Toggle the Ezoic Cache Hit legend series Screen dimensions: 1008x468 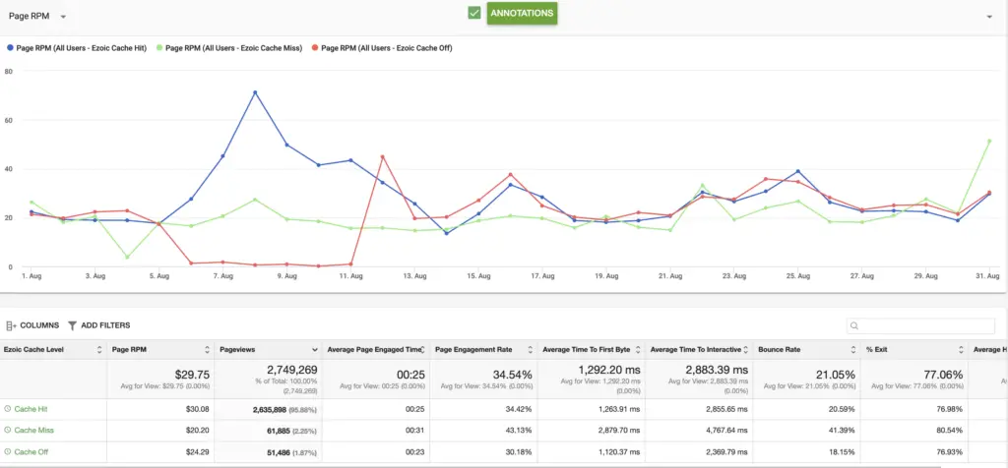pos(77,47)
